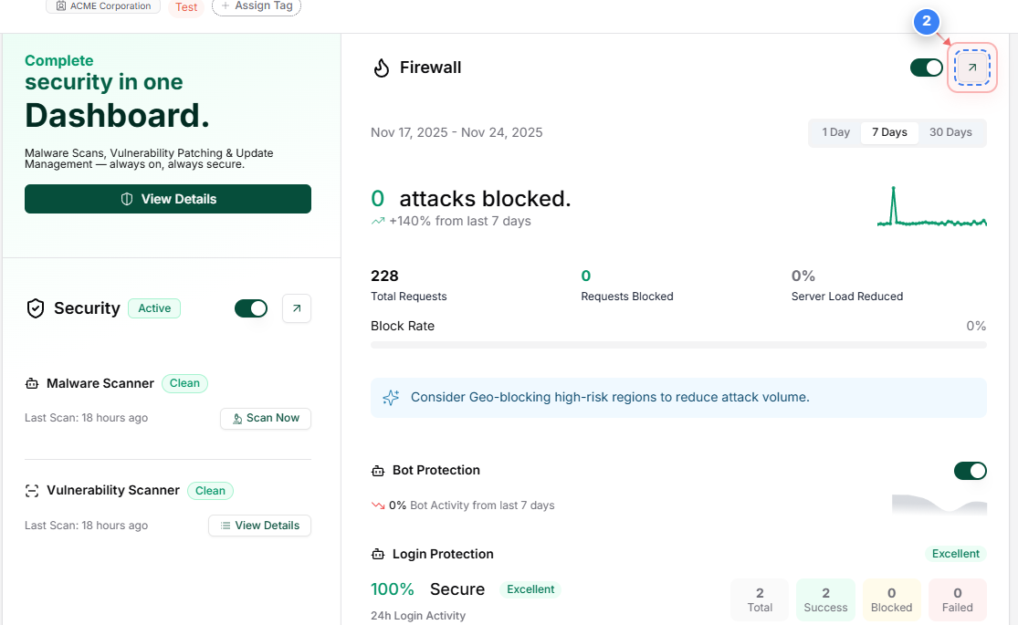
Task: Click the Bot Protection robot icon
Action: coord(378,470)
